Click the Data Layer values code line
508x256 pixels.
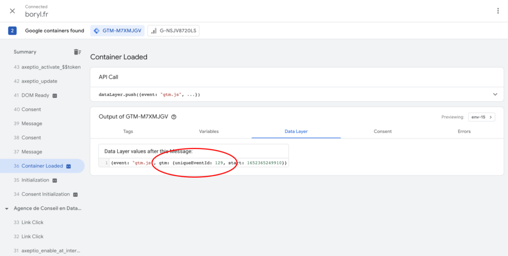point(198,163)
